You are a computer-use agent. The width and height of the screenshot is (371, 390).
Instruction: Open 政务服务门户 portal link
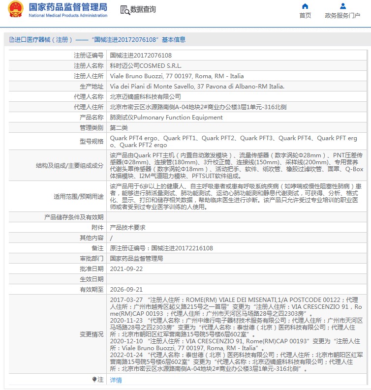342,15
